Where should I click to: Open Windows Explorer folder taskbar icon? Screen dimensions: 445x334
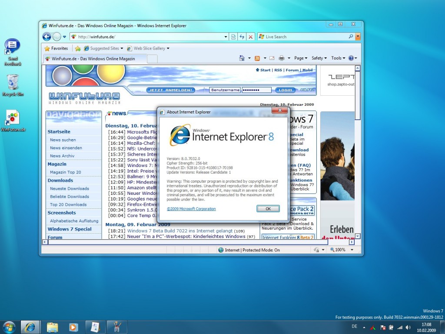pyautogui.click(x=52, y=327)
